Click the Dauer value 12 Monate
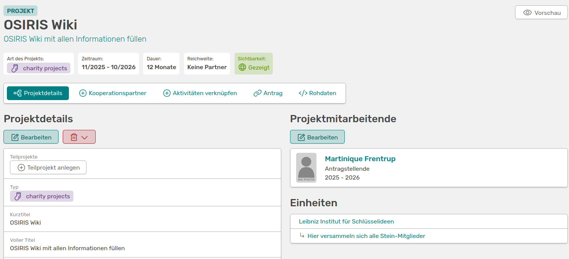This screenshot has width=569, height=259. pyautogui.click(x=161, y=67)
